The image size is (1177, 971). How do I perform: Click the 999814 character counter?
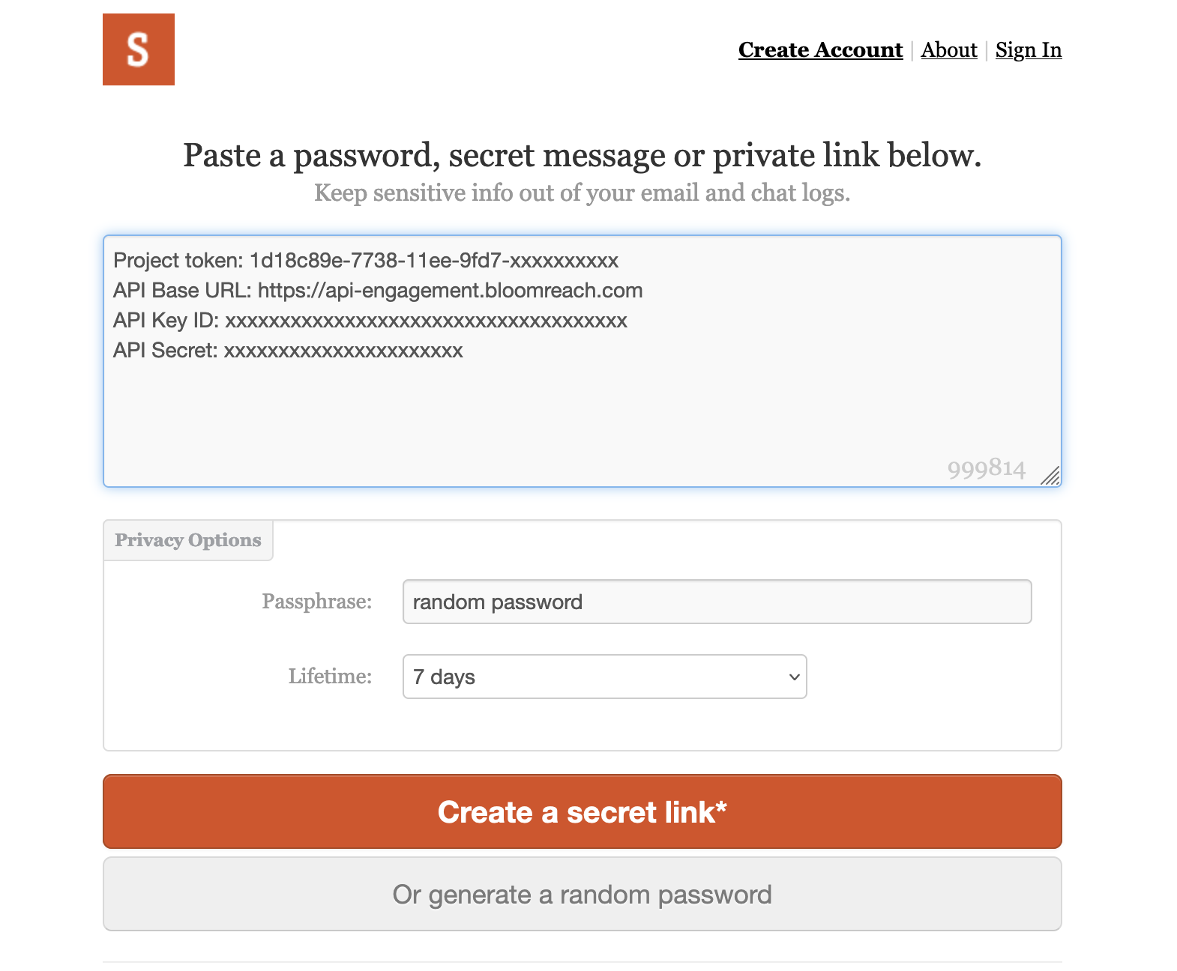pos(986,468)
